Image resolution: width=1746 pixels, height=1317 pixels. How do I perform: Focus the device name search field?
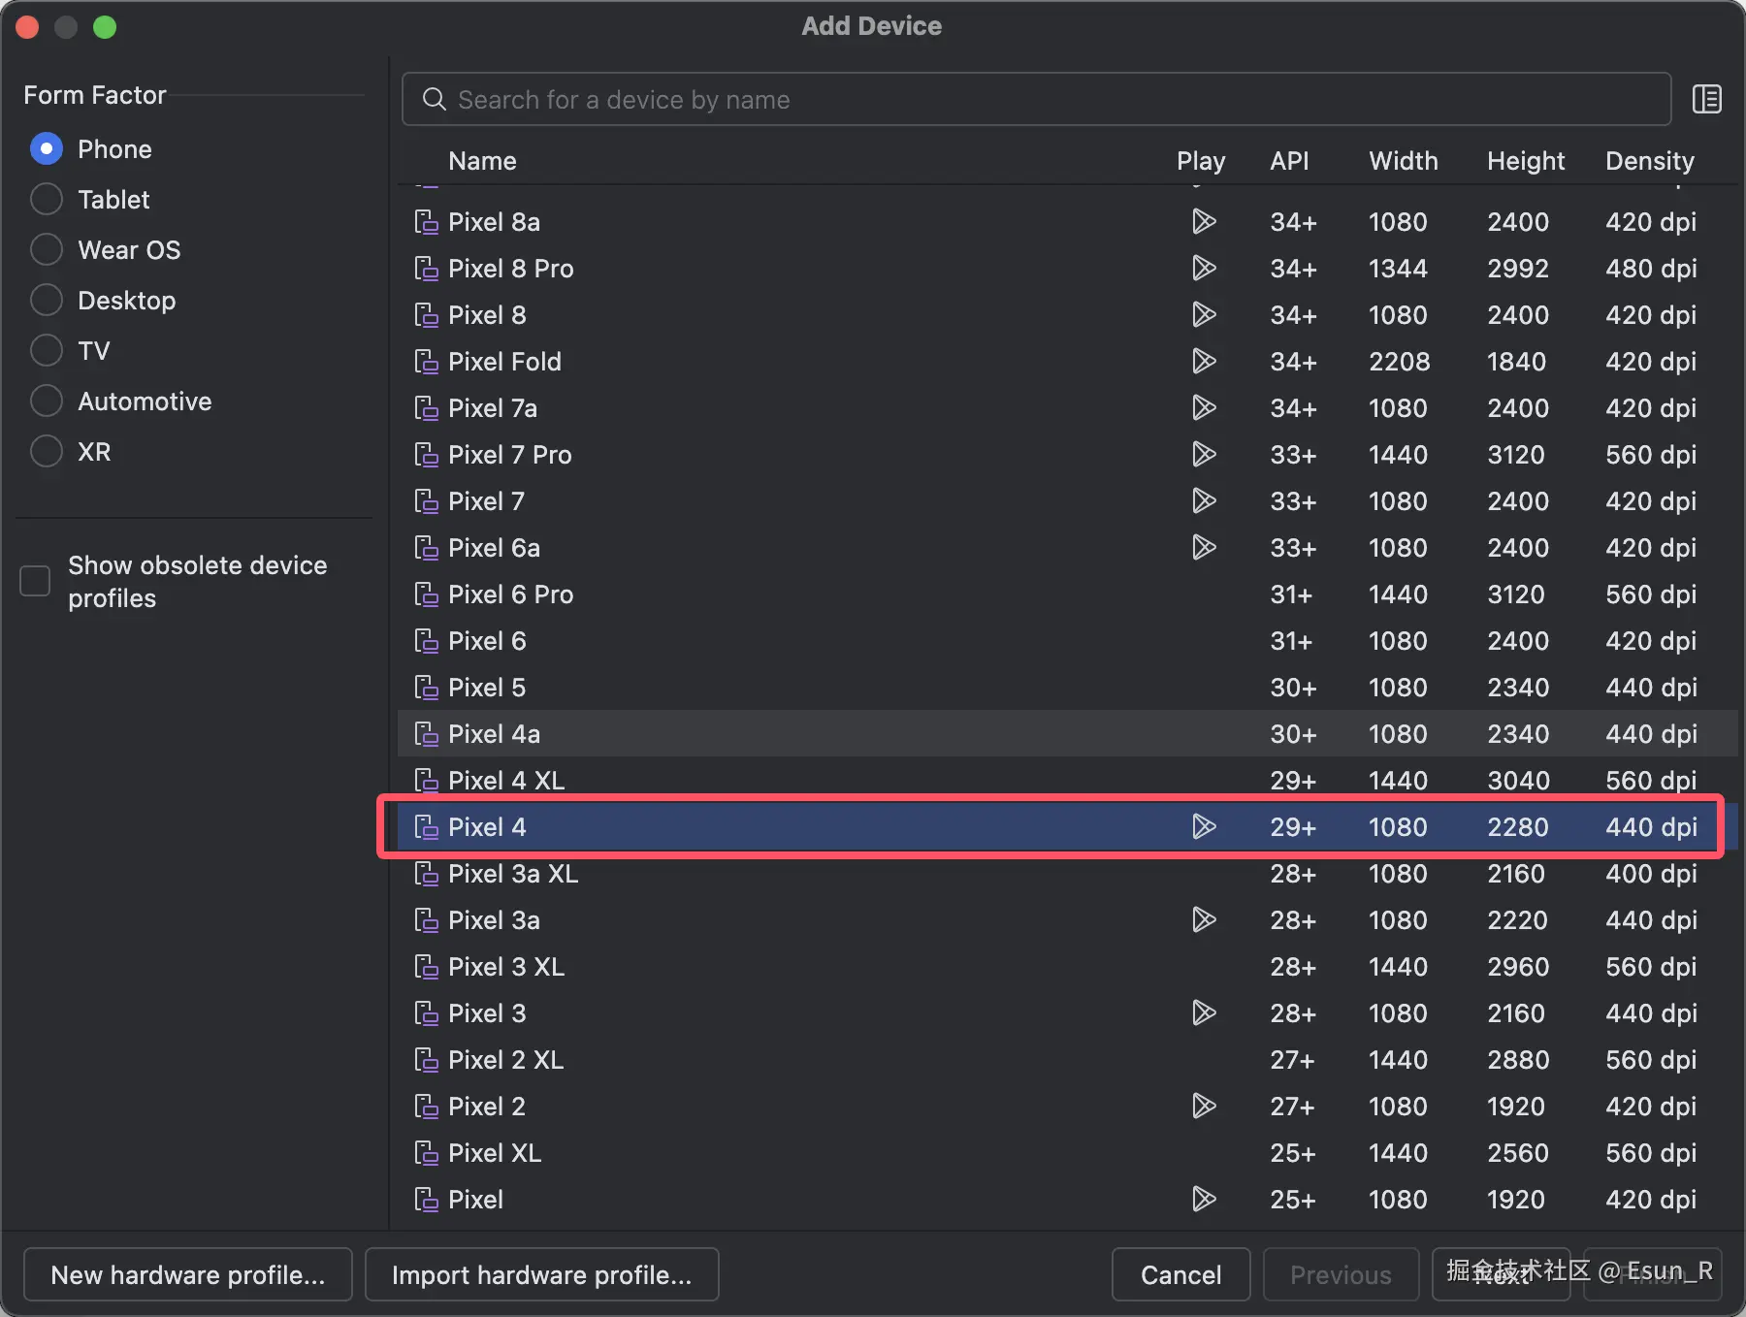1036,99
